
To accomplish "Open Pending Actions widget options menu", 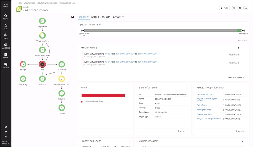I will 239,48.
